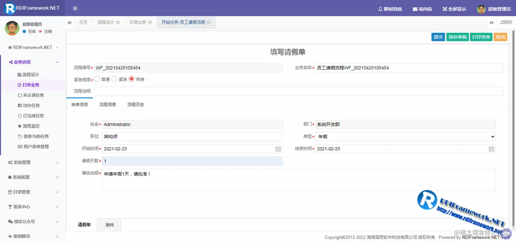The height and width of the screenshot is (243, 516).
Task: Click the 提交 submit button
Action: [x=438, y=37]
